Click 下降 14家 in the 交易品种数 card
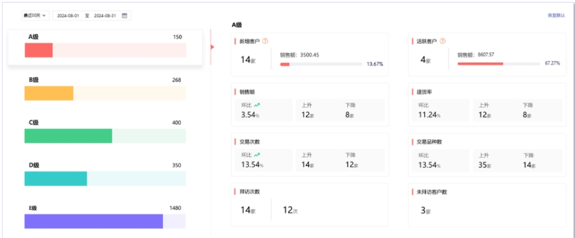The height and width of the screenshot is (238, 575). point(529,160)
